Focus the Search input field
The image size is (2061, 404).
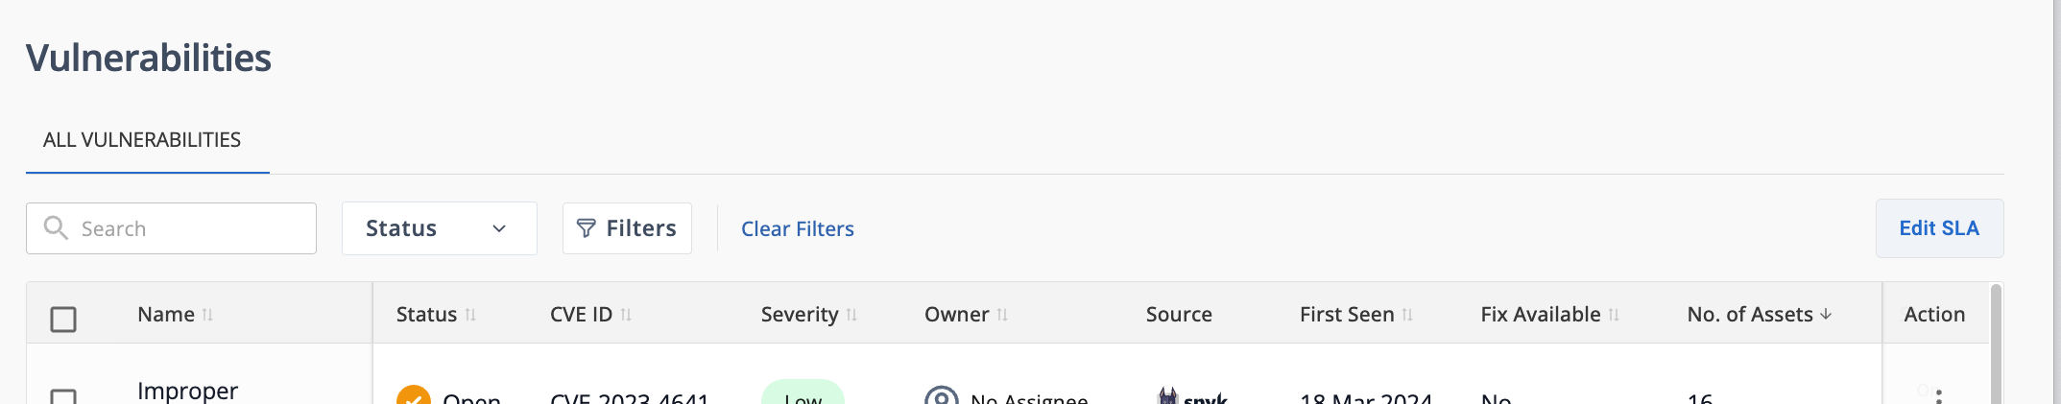click(171, 228)
